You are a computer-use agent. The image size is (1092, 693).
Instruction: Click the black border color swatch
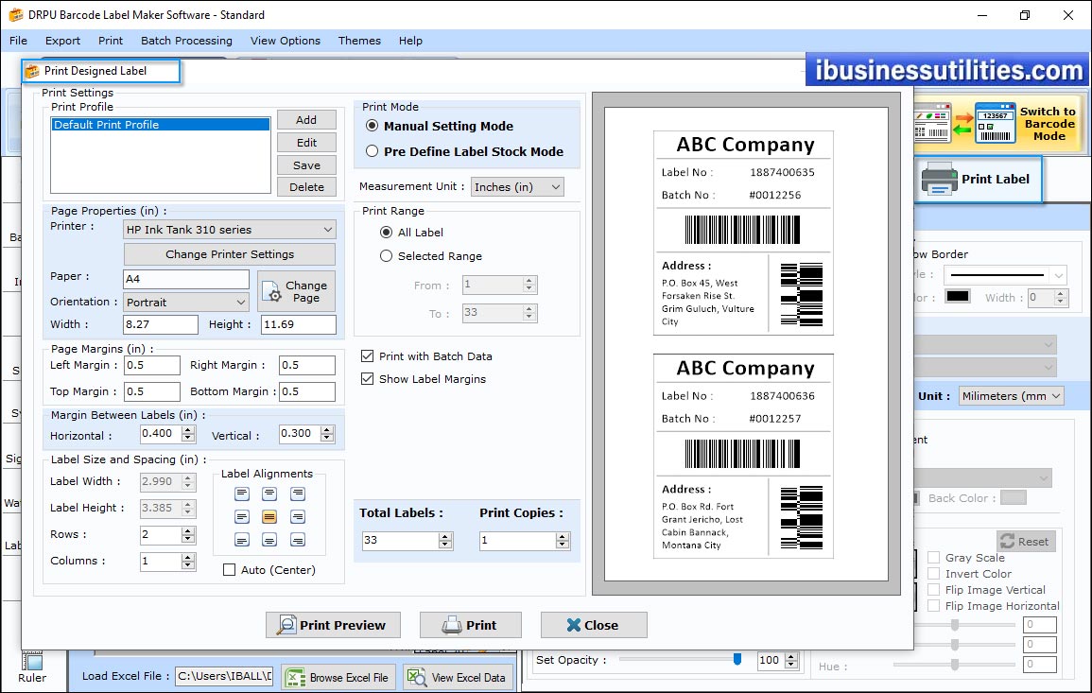[x=958, y=296]
